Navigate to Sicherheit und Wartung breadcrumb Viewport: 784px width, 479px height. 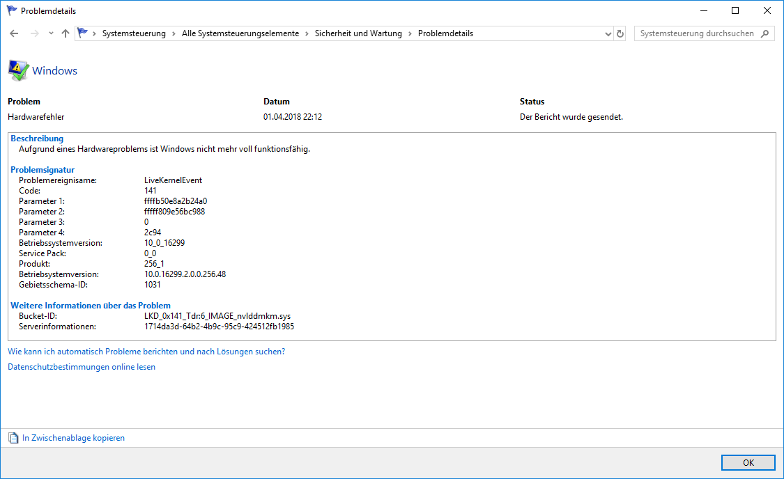(x=358, y=33)
